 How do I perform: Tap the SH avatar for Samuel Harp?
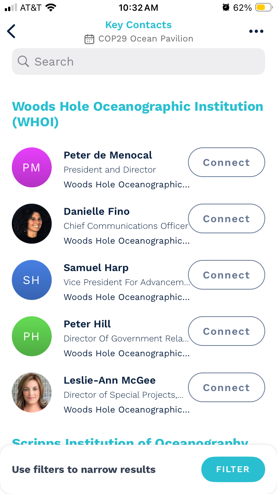pos(32,280)
